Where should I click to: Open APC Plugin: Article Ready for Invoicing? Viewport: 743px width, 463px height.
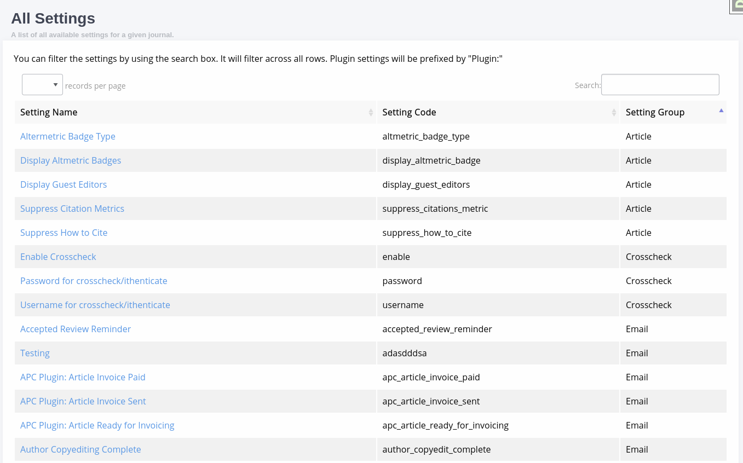click(97, 425)
